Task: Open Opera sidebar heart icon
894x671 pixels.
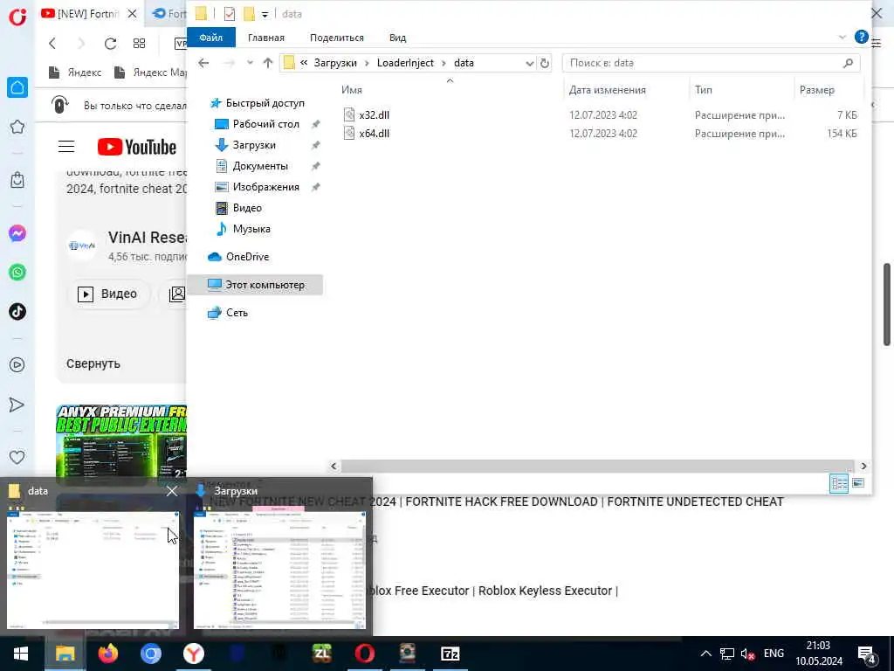Action: point(17,457)
